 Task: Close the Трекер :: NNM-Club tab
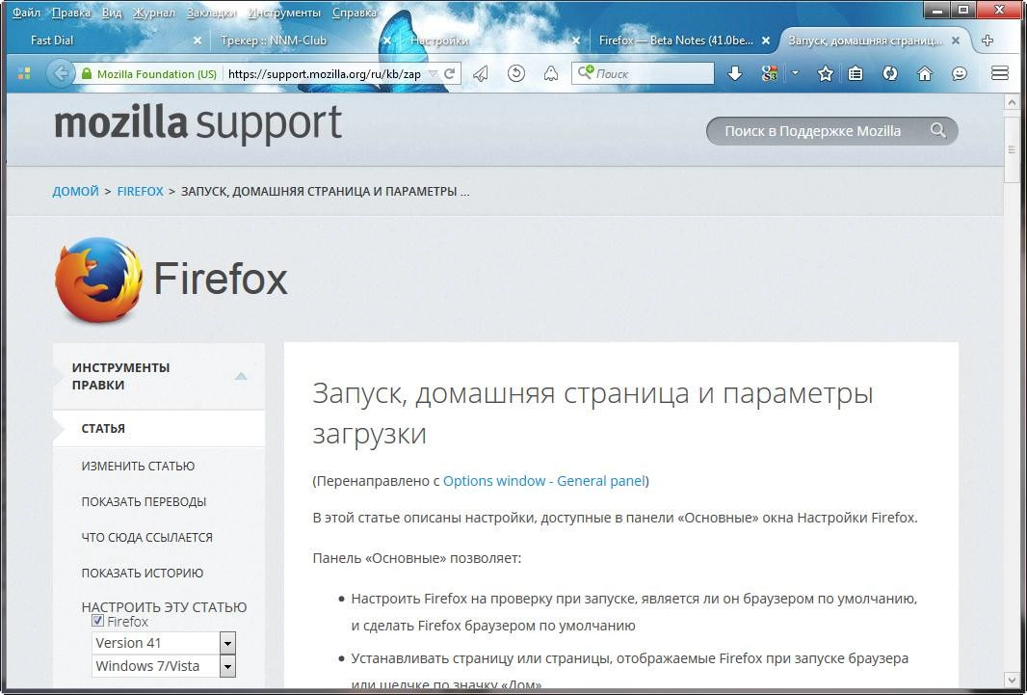[386, 40]
